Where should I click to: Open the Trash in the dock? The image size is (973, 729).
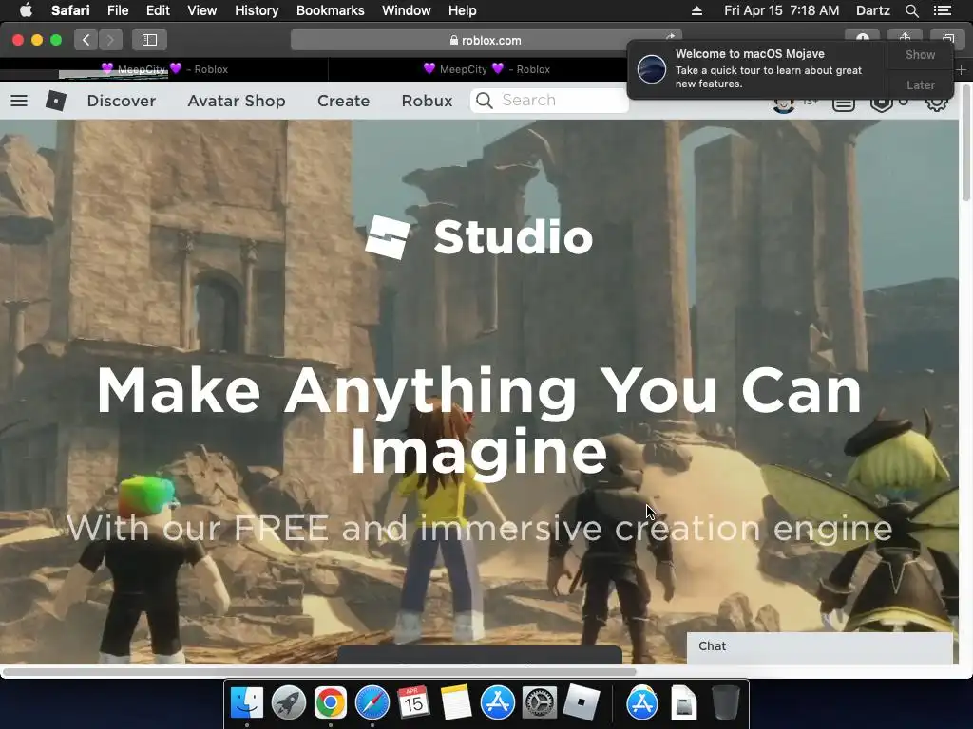pos(725,703)
